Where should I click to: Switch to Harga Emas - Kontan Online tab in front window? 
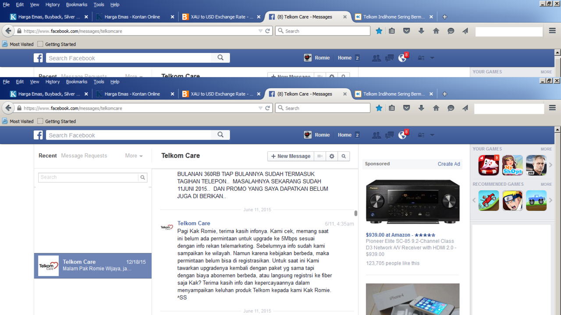[135, 94]
